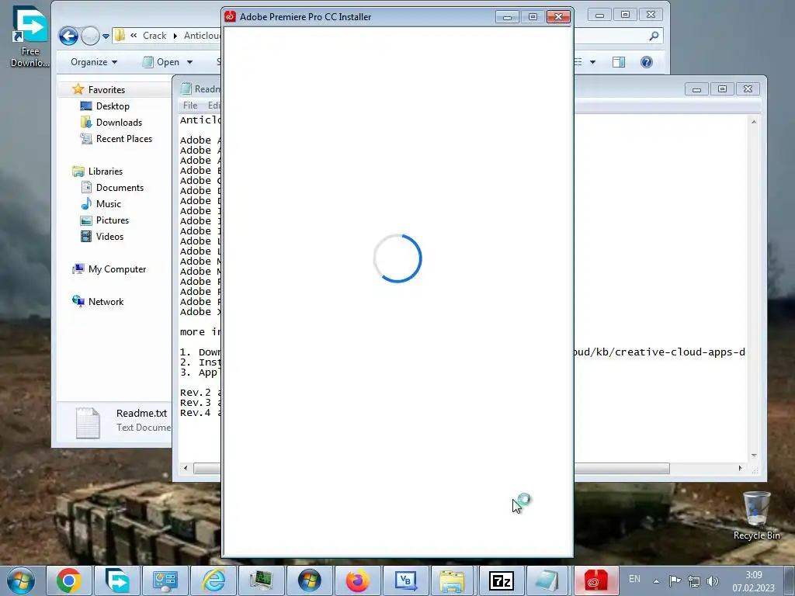Open the Free Download Manager desktop shortcut

[30, 36]
